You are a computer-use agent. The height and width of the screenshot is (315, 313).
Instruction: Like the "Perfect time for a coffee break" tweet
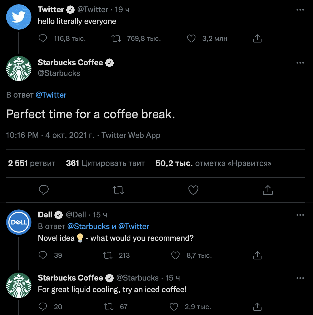pos(193,190)
